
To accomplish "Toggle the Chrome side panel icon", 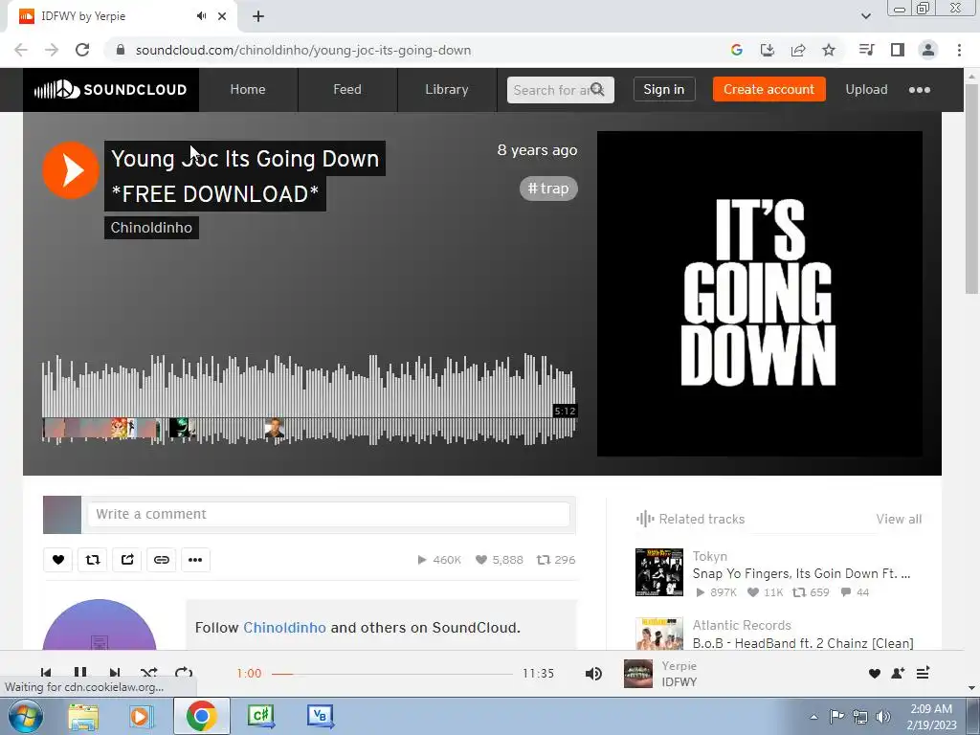I will coord(898,50).
